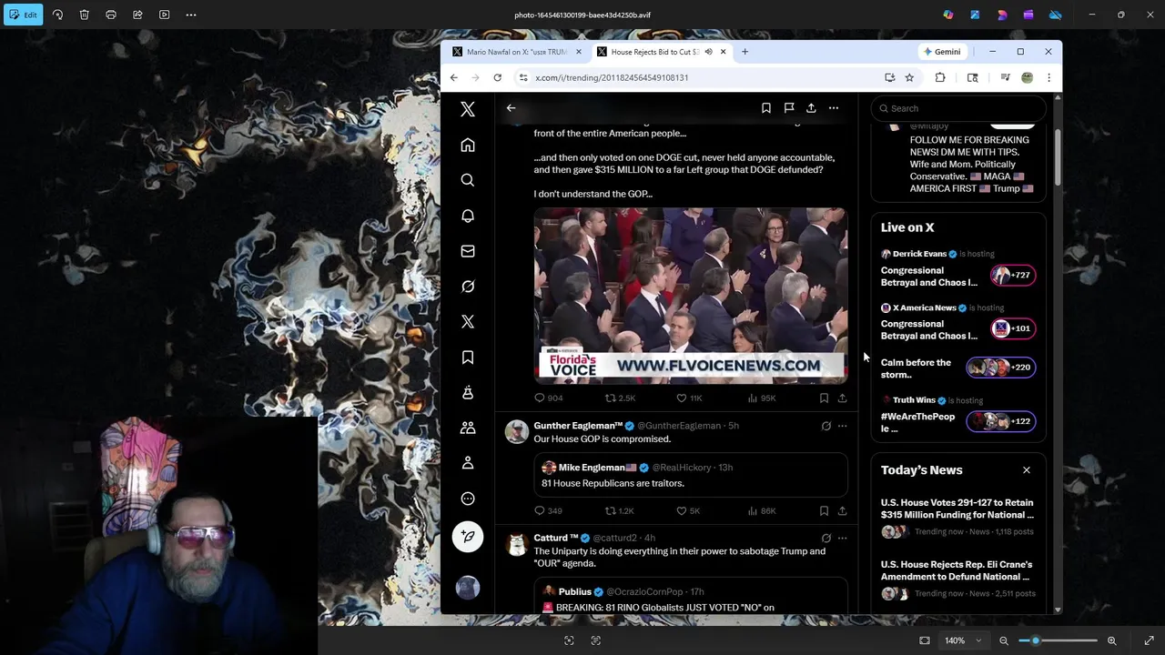Open the Chrome profile avatar
This screenshot has height=655, width=1165.
pos(1027,77)
